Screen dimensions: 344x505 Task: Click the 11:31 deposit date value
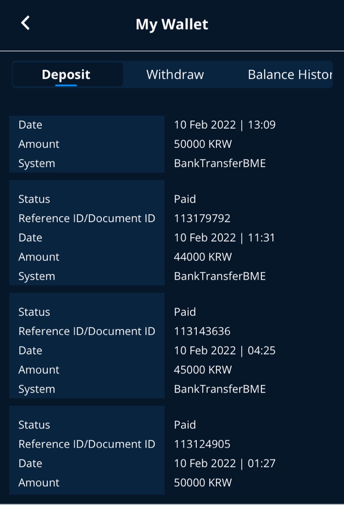(225, 238)
